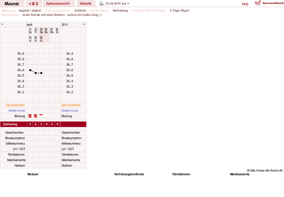Click the date range 21.04.2011 bis ∞
Viewport: 284px width, 197px height.
pos(117,3)
